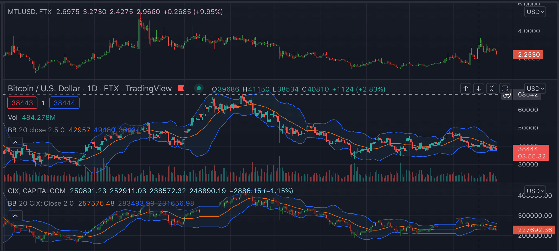Open USD currency dropdown on MTLUSD pane
The height and width of the screenshot is (251, 559).
(x=535, y=12)
